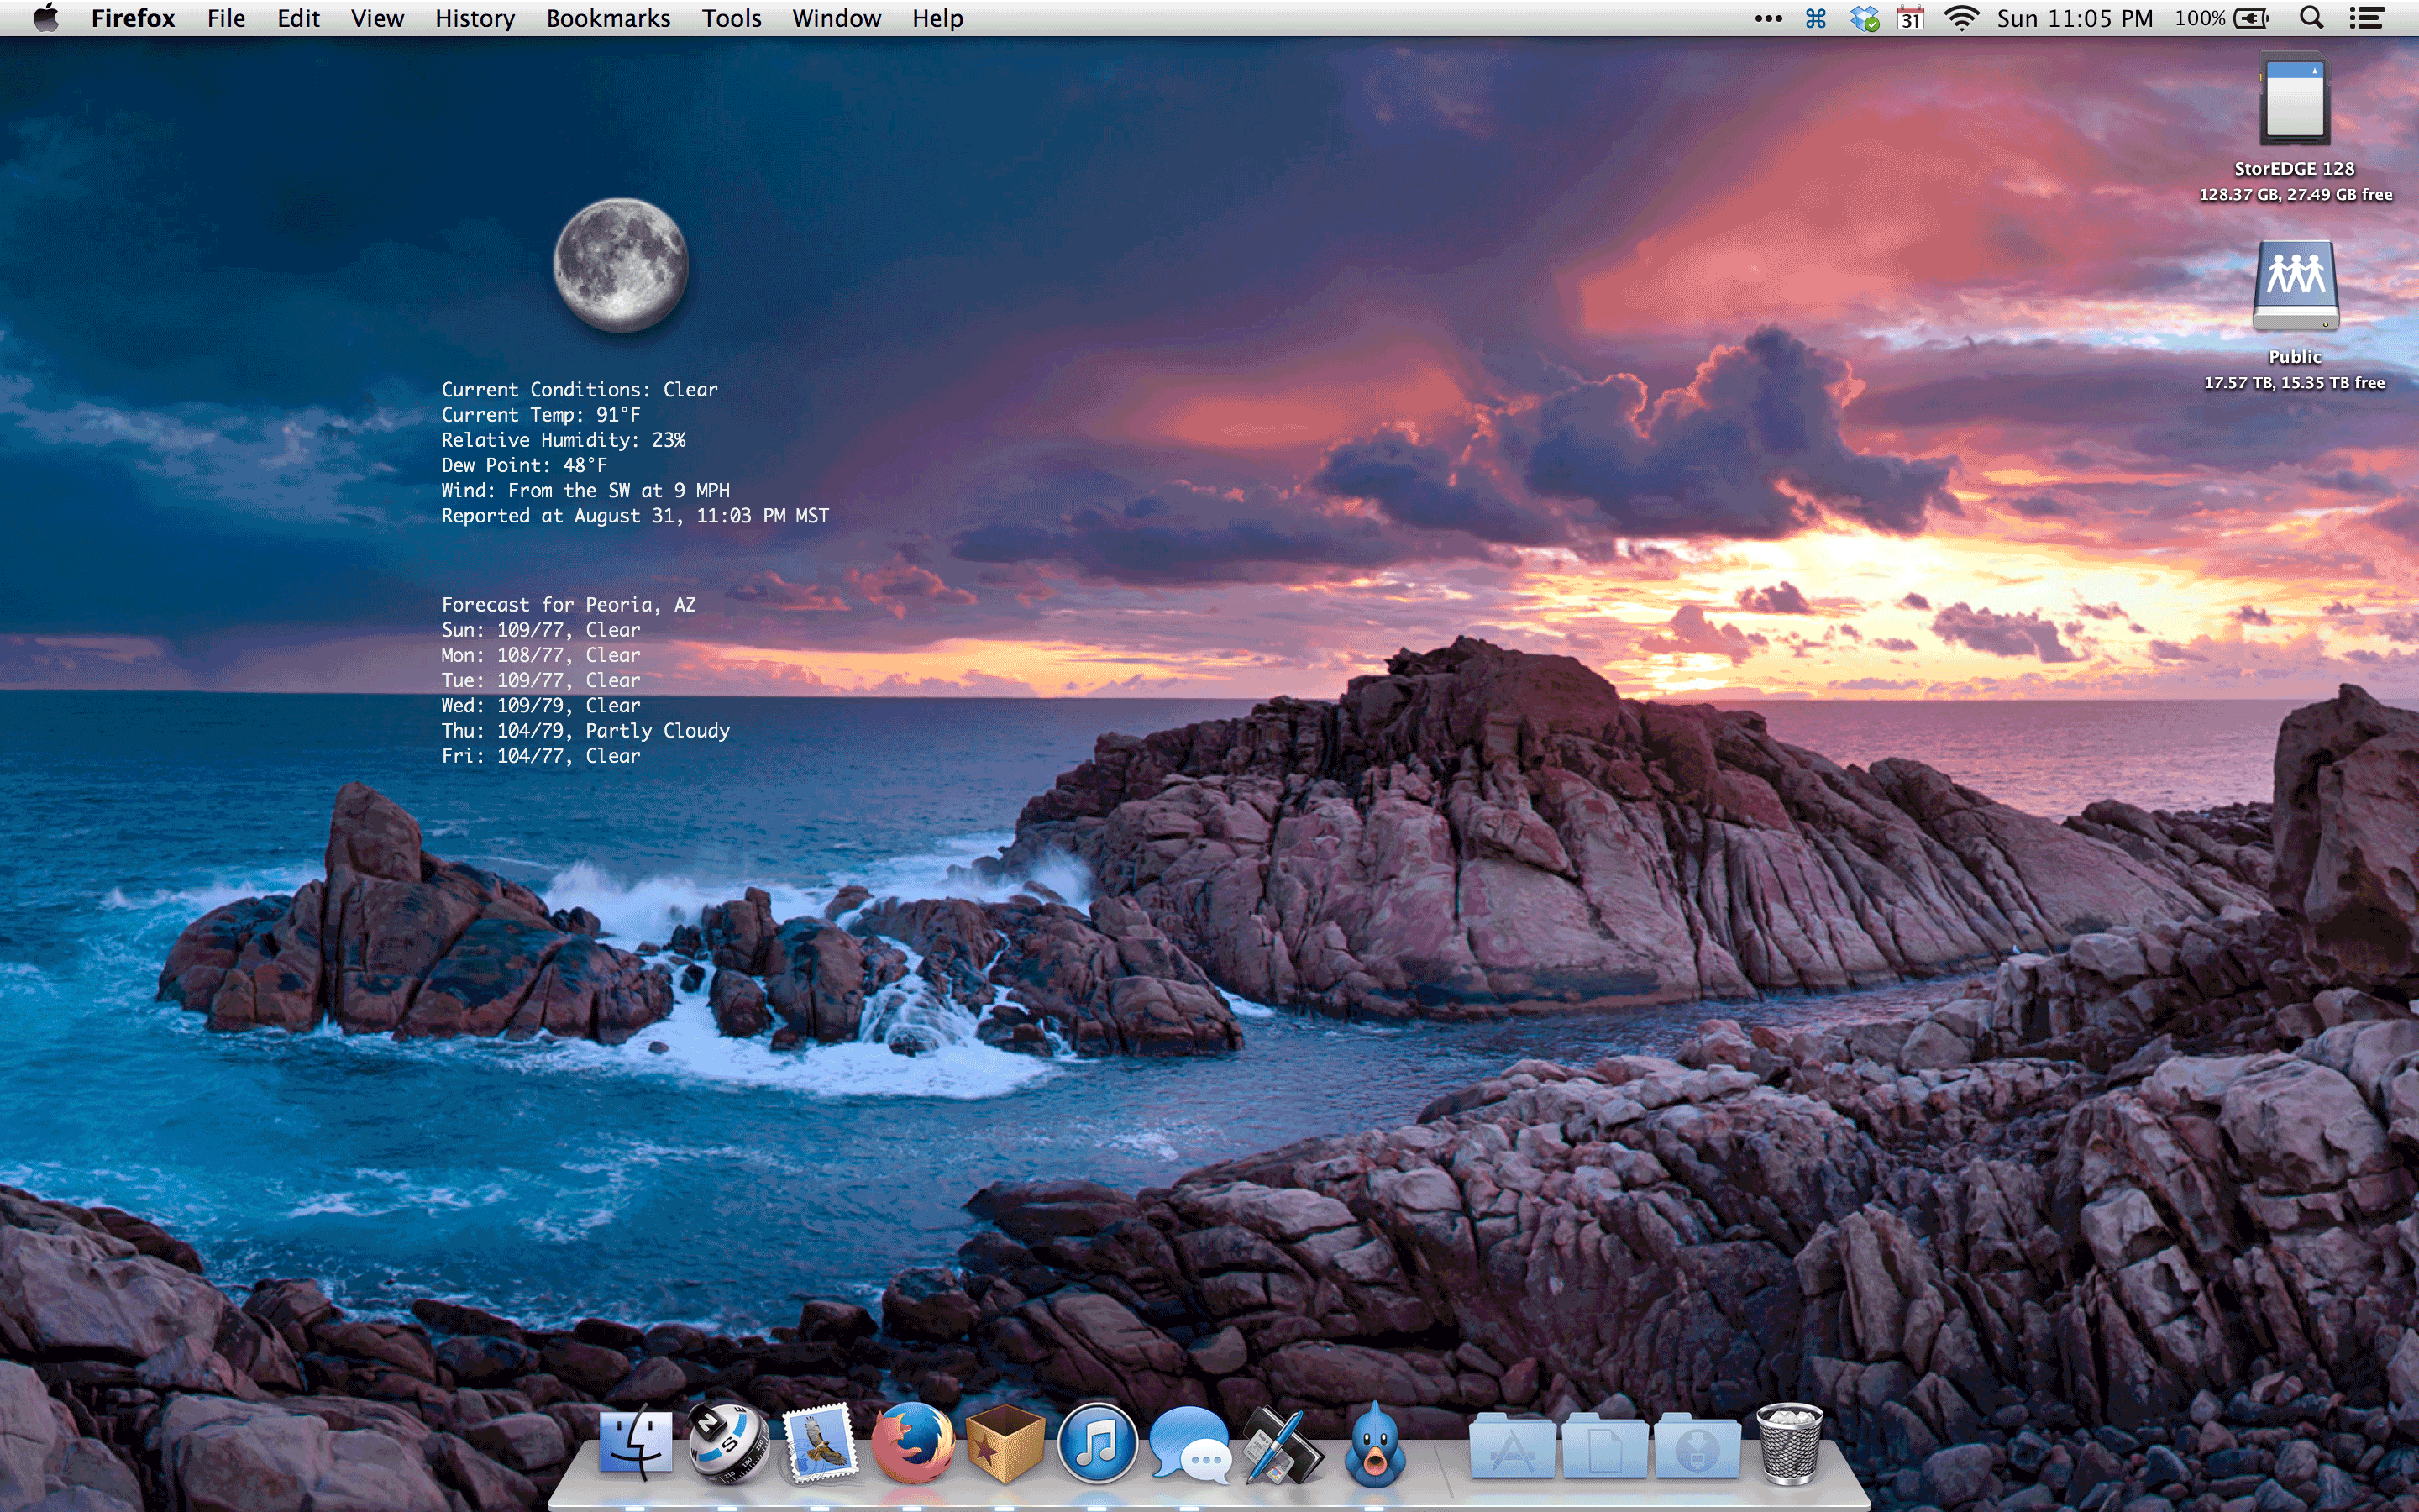Click the Spotlight search magnifying glass
The width and height of the screenshot is (2419, 1512).
pyautogui.click(x=2310, y=18)
